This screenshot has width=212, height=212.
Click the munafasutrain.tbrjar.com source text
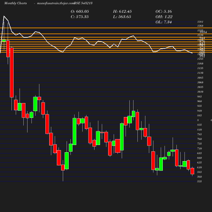[56, 3]
